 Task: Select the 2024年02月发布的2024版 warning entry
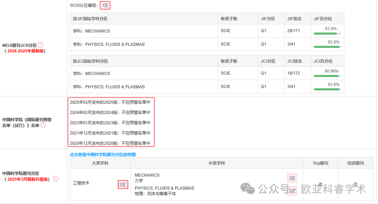(x=110, y=112)
